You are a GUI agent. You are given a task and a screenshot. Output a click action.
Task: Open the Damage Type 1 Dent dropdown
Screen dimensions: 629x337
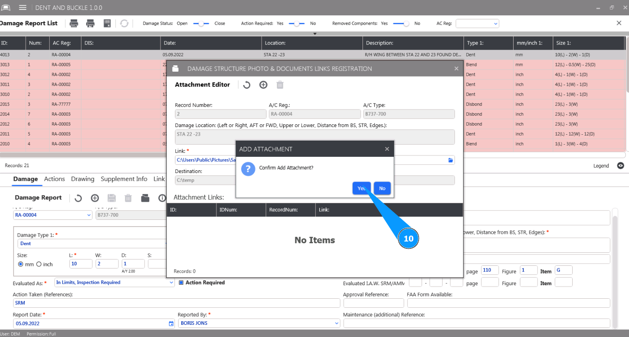click(93, 243)
